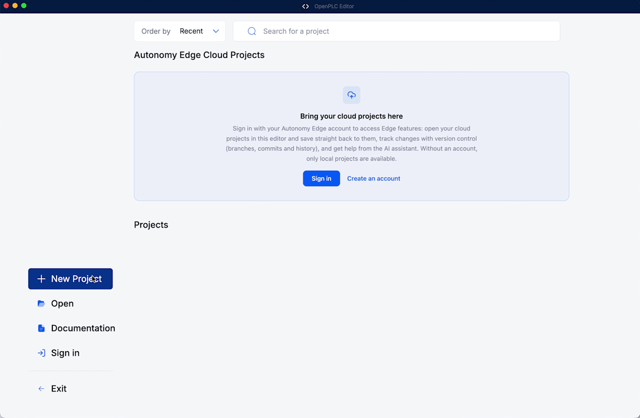This screenshot has width=640, height=418.
Task: Close the window with red button
Action: [6, 6]
